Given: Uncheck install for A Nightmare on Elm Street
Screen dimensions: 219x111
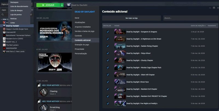Looking at the screenshot, I should pyautogui.click(x=108, y=39).
